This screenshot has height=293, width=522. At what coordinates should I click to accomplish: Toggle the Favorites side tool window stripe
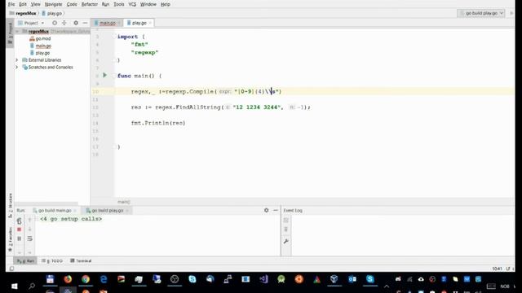tap(10, 239)
